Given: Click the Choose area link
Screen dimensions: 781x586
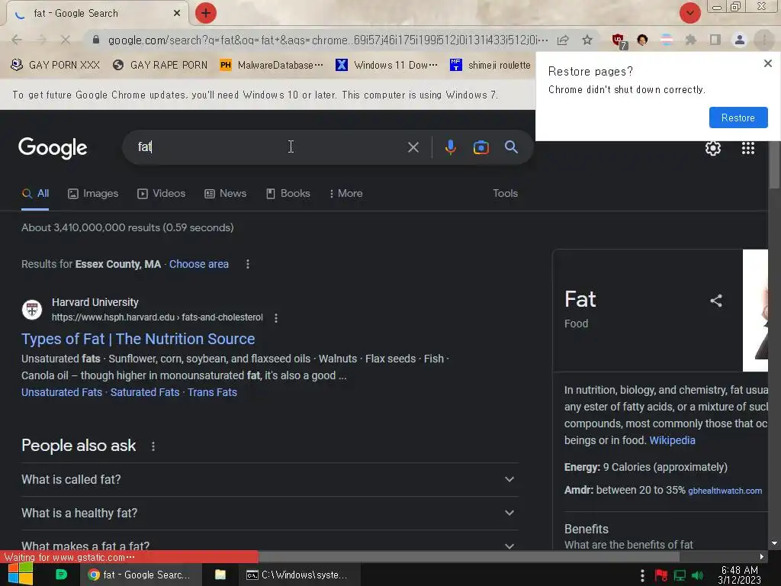Looking at the screenshot, I should point(199,264).
